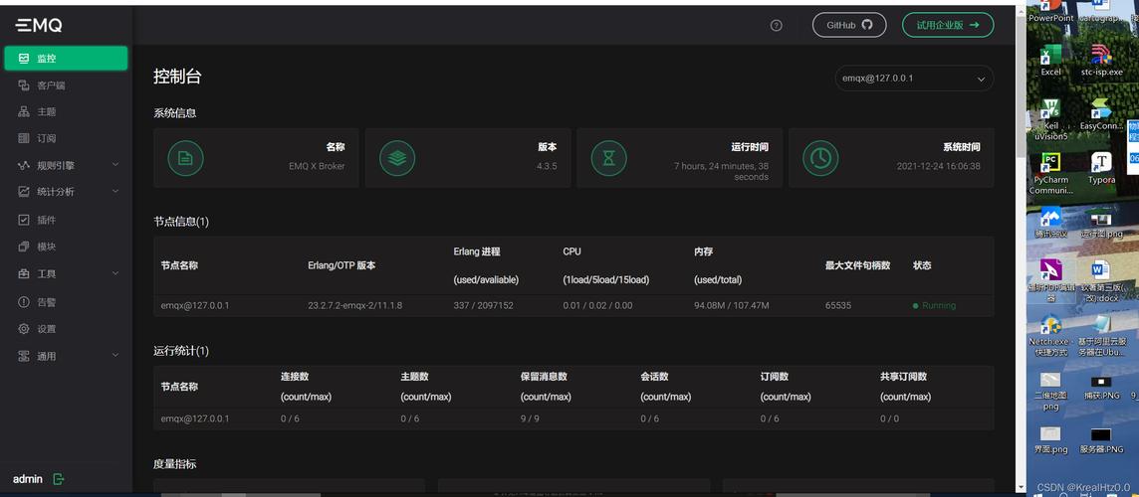The image size is (1139, 497).
Task: Click the Running status text
Action: click(939, 305)
